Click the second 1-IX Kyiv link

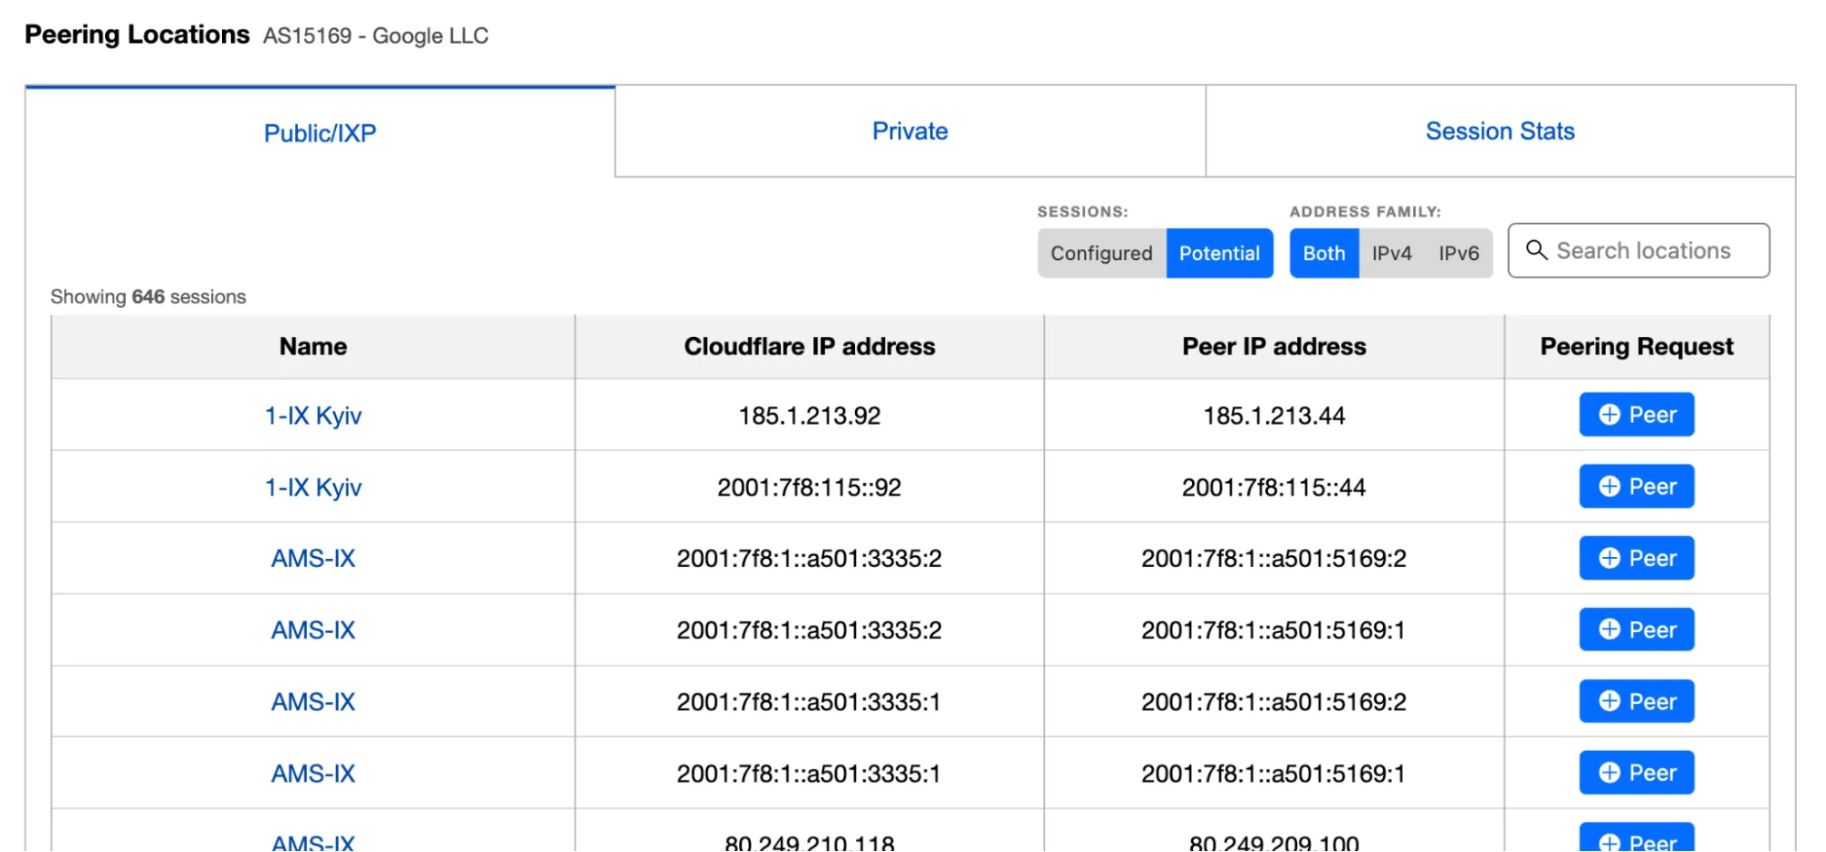(312, 486)
